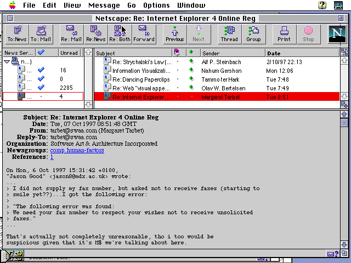This screenshot has height=263, width=351.
Task: Toggle read diamond for Tammo ter Hark message
Action: pos(191,79)
